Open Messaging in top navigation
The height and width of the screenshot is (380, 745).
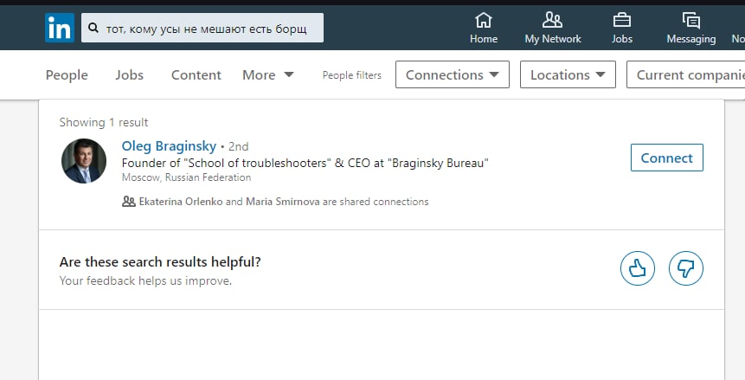(x=690, y=28)
